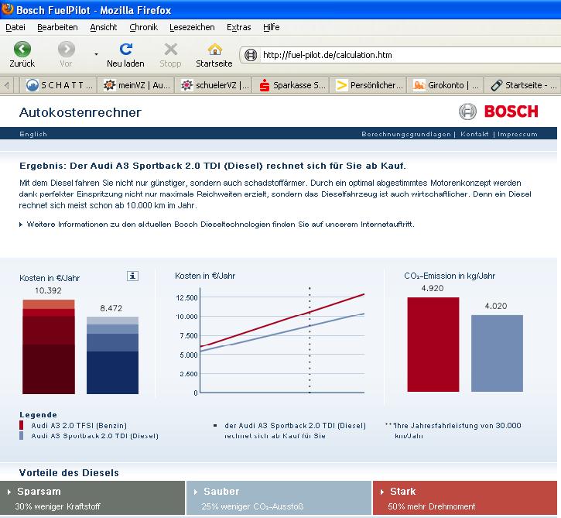561x518 pixels.
Task: Switch language via English link
Action: click(x=33, y=134)
